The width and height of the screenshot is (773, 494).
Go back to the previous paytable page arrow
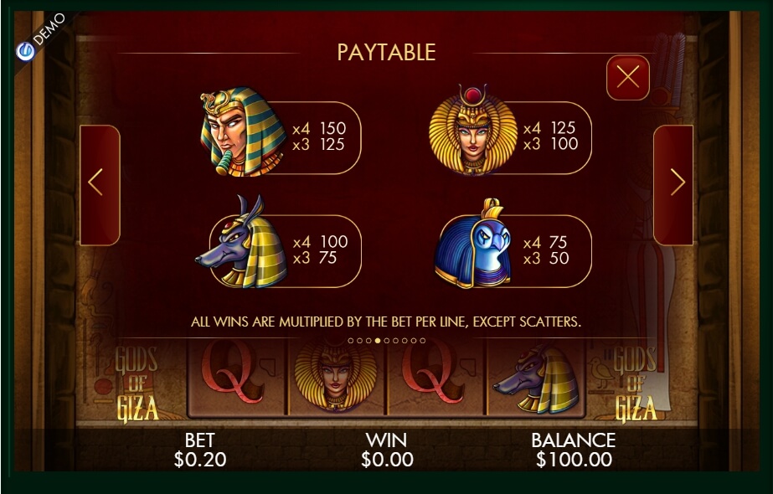tap(100, 184)
